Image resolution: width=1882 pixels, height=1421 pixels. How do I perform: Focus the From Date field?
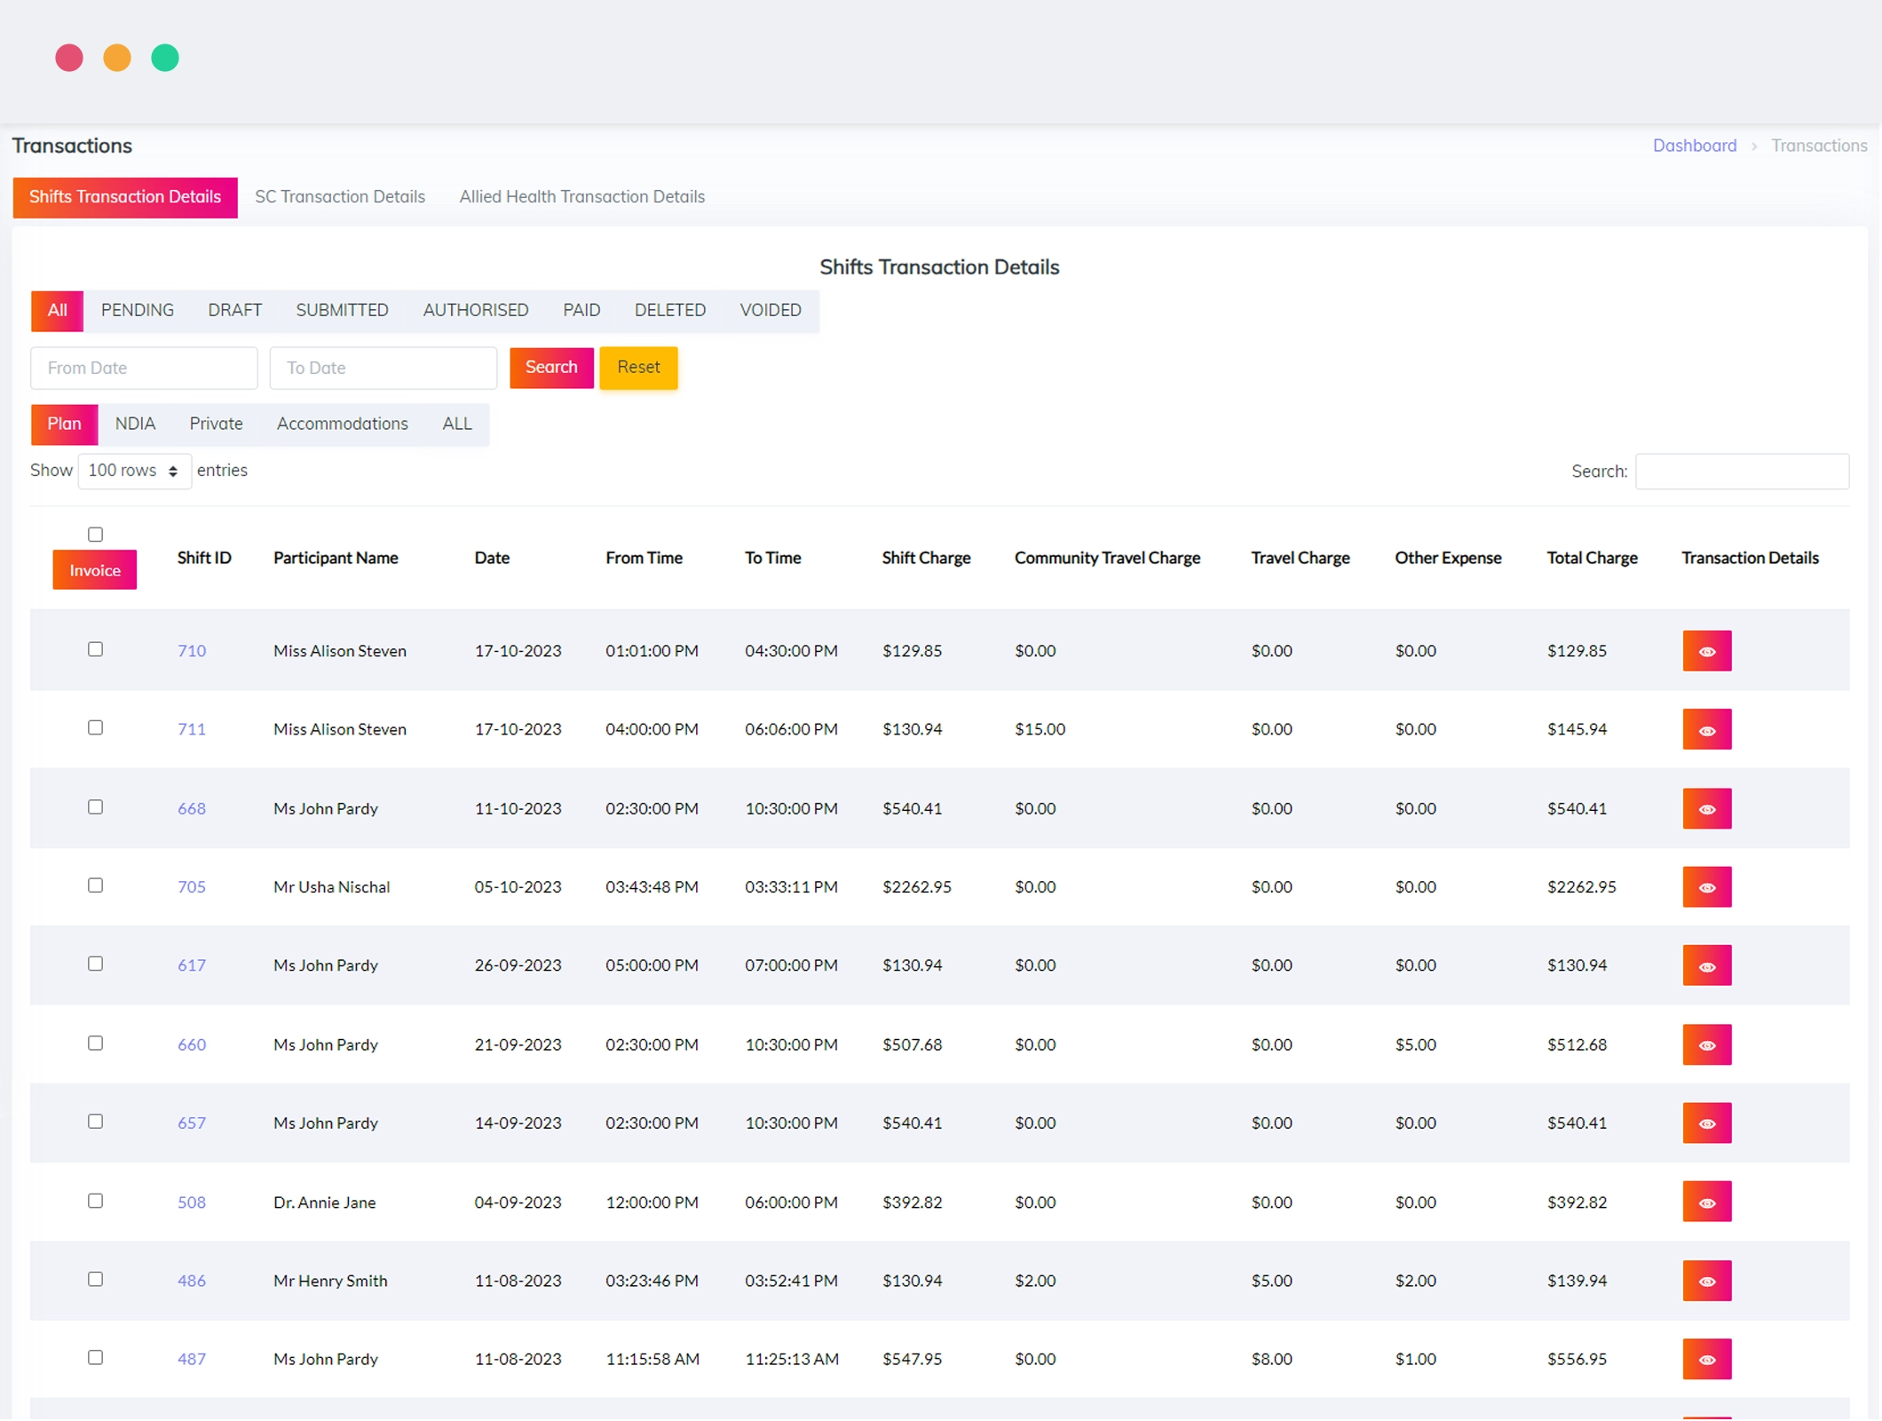[x=144, y=368]
